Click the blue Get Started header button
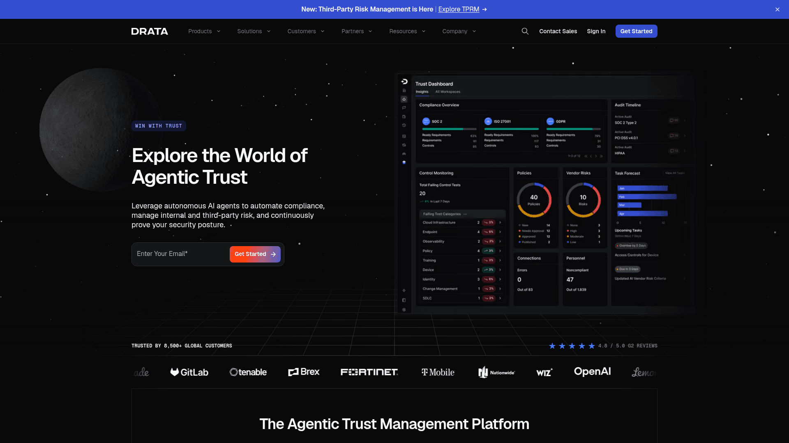Image resolution: width=789 pixels, height=443 pixels. click(x=636, y=31)
